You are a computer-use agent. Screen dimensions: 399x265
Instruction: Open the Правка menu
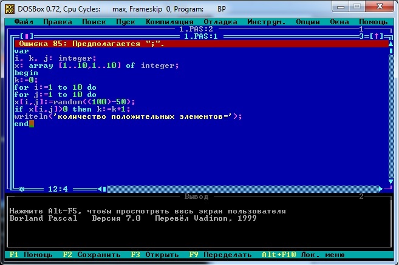58,22
